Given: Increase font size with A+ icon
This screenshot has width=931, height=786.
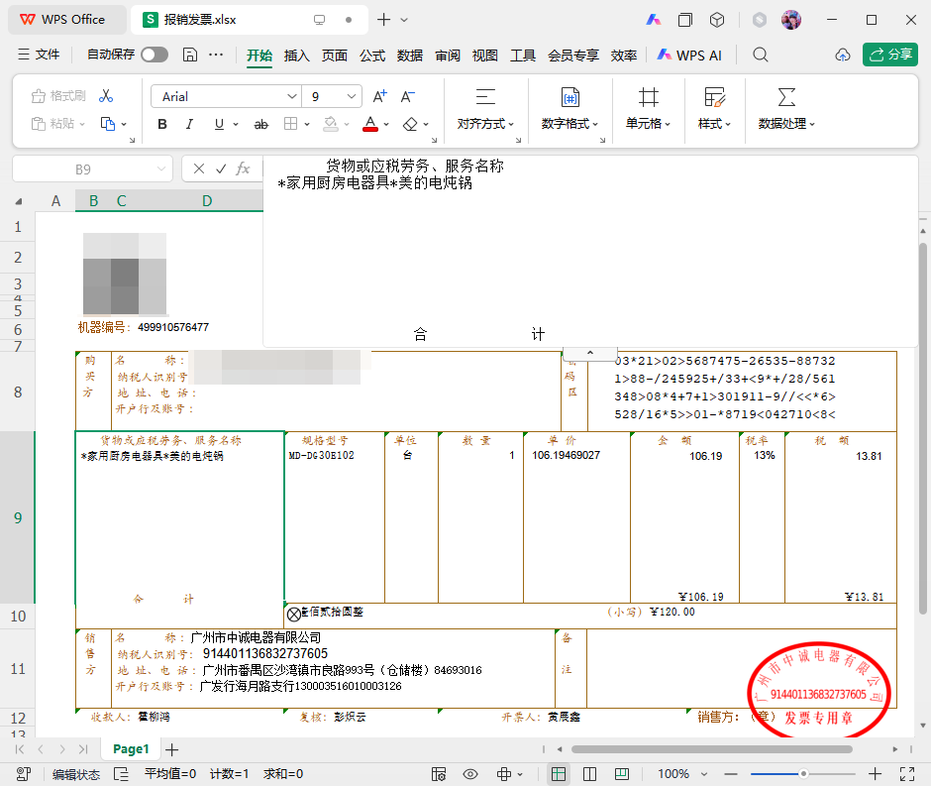Looking at the screenshot, I should (x=379, y=96).
